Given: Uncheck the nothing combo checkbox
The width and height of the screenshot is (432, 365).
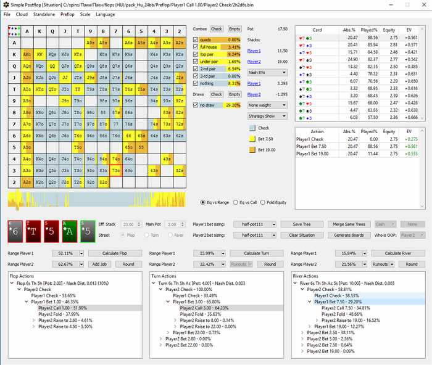Looking at the screenshot, I should click(196, 83).
